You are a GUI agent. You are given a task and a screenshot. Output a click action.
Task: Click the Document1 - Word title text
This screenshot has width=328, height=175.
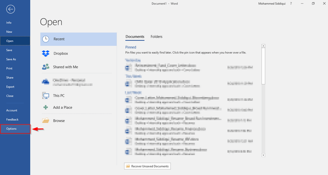[165, 4]
